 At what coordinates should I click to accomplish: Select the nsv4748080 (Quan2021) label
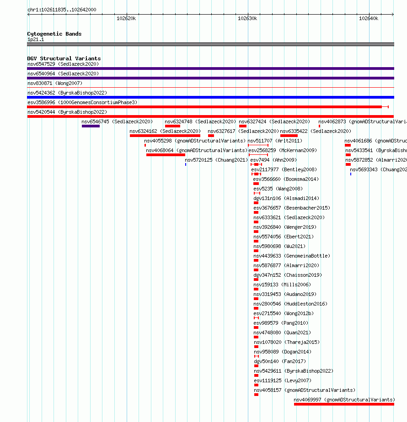[282, 332]
